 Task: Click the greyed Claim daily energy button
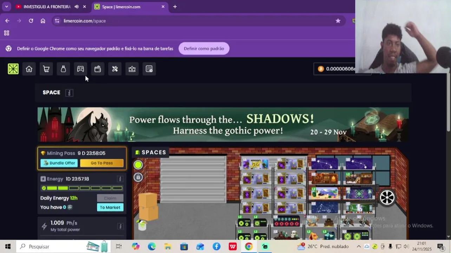(110, 198)
